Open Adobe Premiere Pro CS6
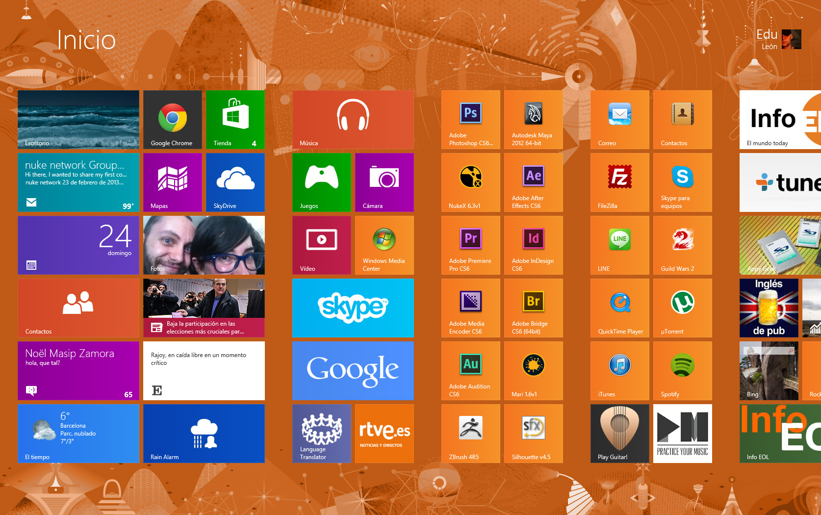 click(470, 245)
